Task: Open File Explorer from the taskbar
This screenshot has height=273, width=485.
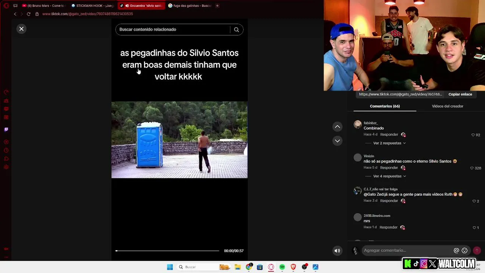Action: (x=237, y=267)
